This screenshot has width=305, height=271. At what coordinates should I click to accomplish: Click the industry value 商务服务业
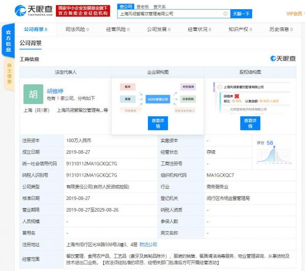tap(218, 187)
